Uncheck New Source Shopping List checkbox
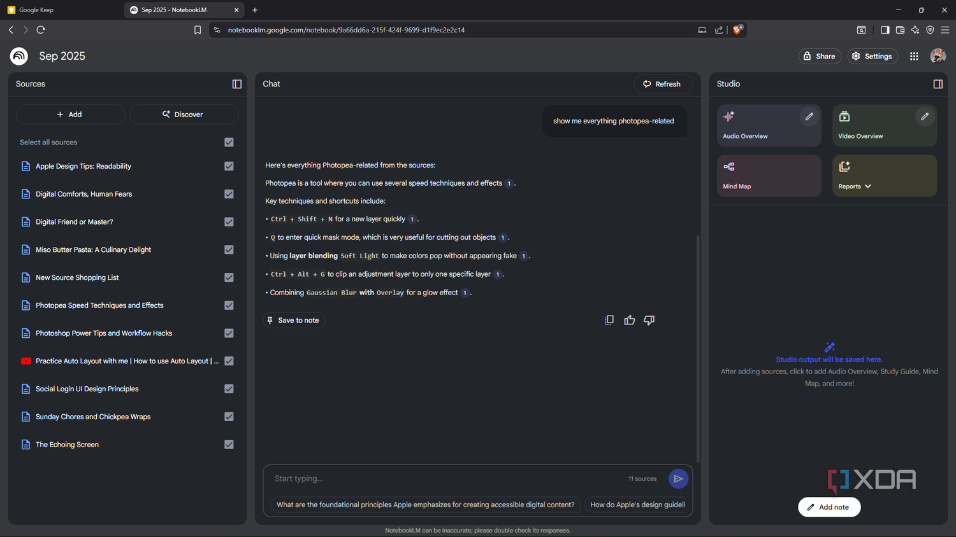Viewport: 956px width, 537px height. (x=229, y=277)
